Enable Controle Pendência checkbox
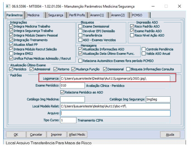The width and height of the screenshot is (191, 146). (144, 49)
